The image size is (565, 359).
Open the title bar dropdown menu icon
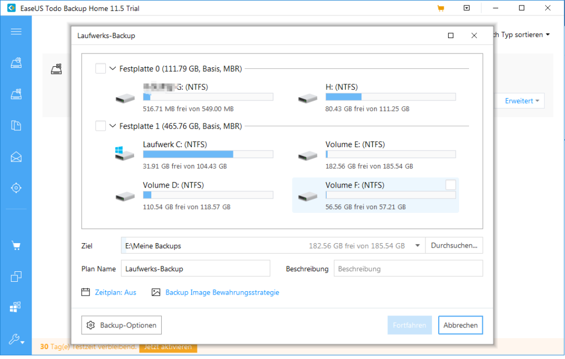pyautogui.click(x=467, y=8)
